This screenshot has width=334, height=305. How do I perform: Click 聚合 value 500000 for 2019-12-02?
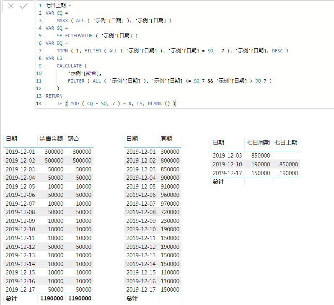pyautogui.click(x=82, y=160)
